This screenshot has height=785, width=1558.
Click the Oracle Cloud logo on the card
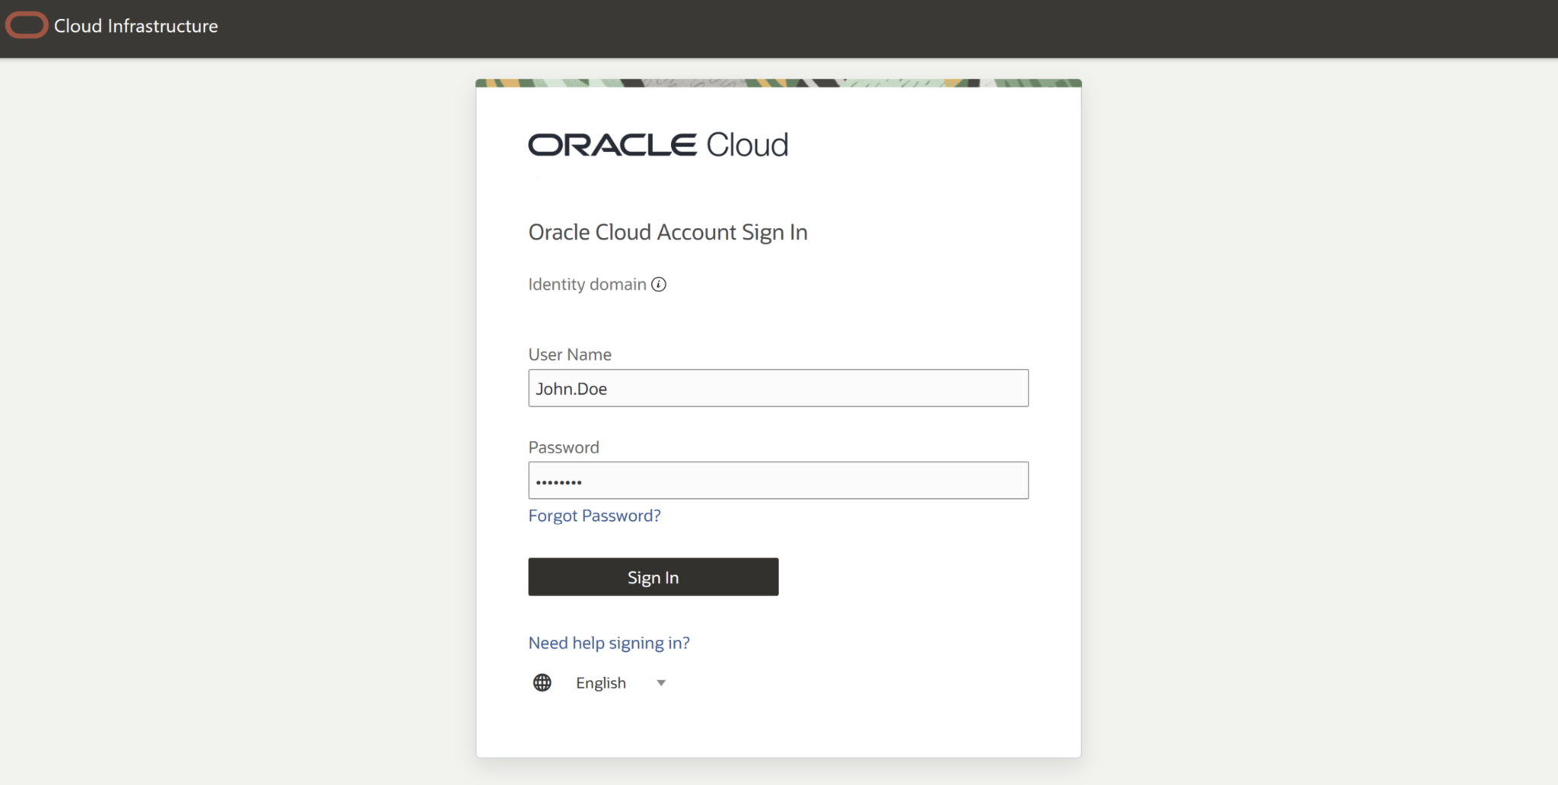point(657,144)
